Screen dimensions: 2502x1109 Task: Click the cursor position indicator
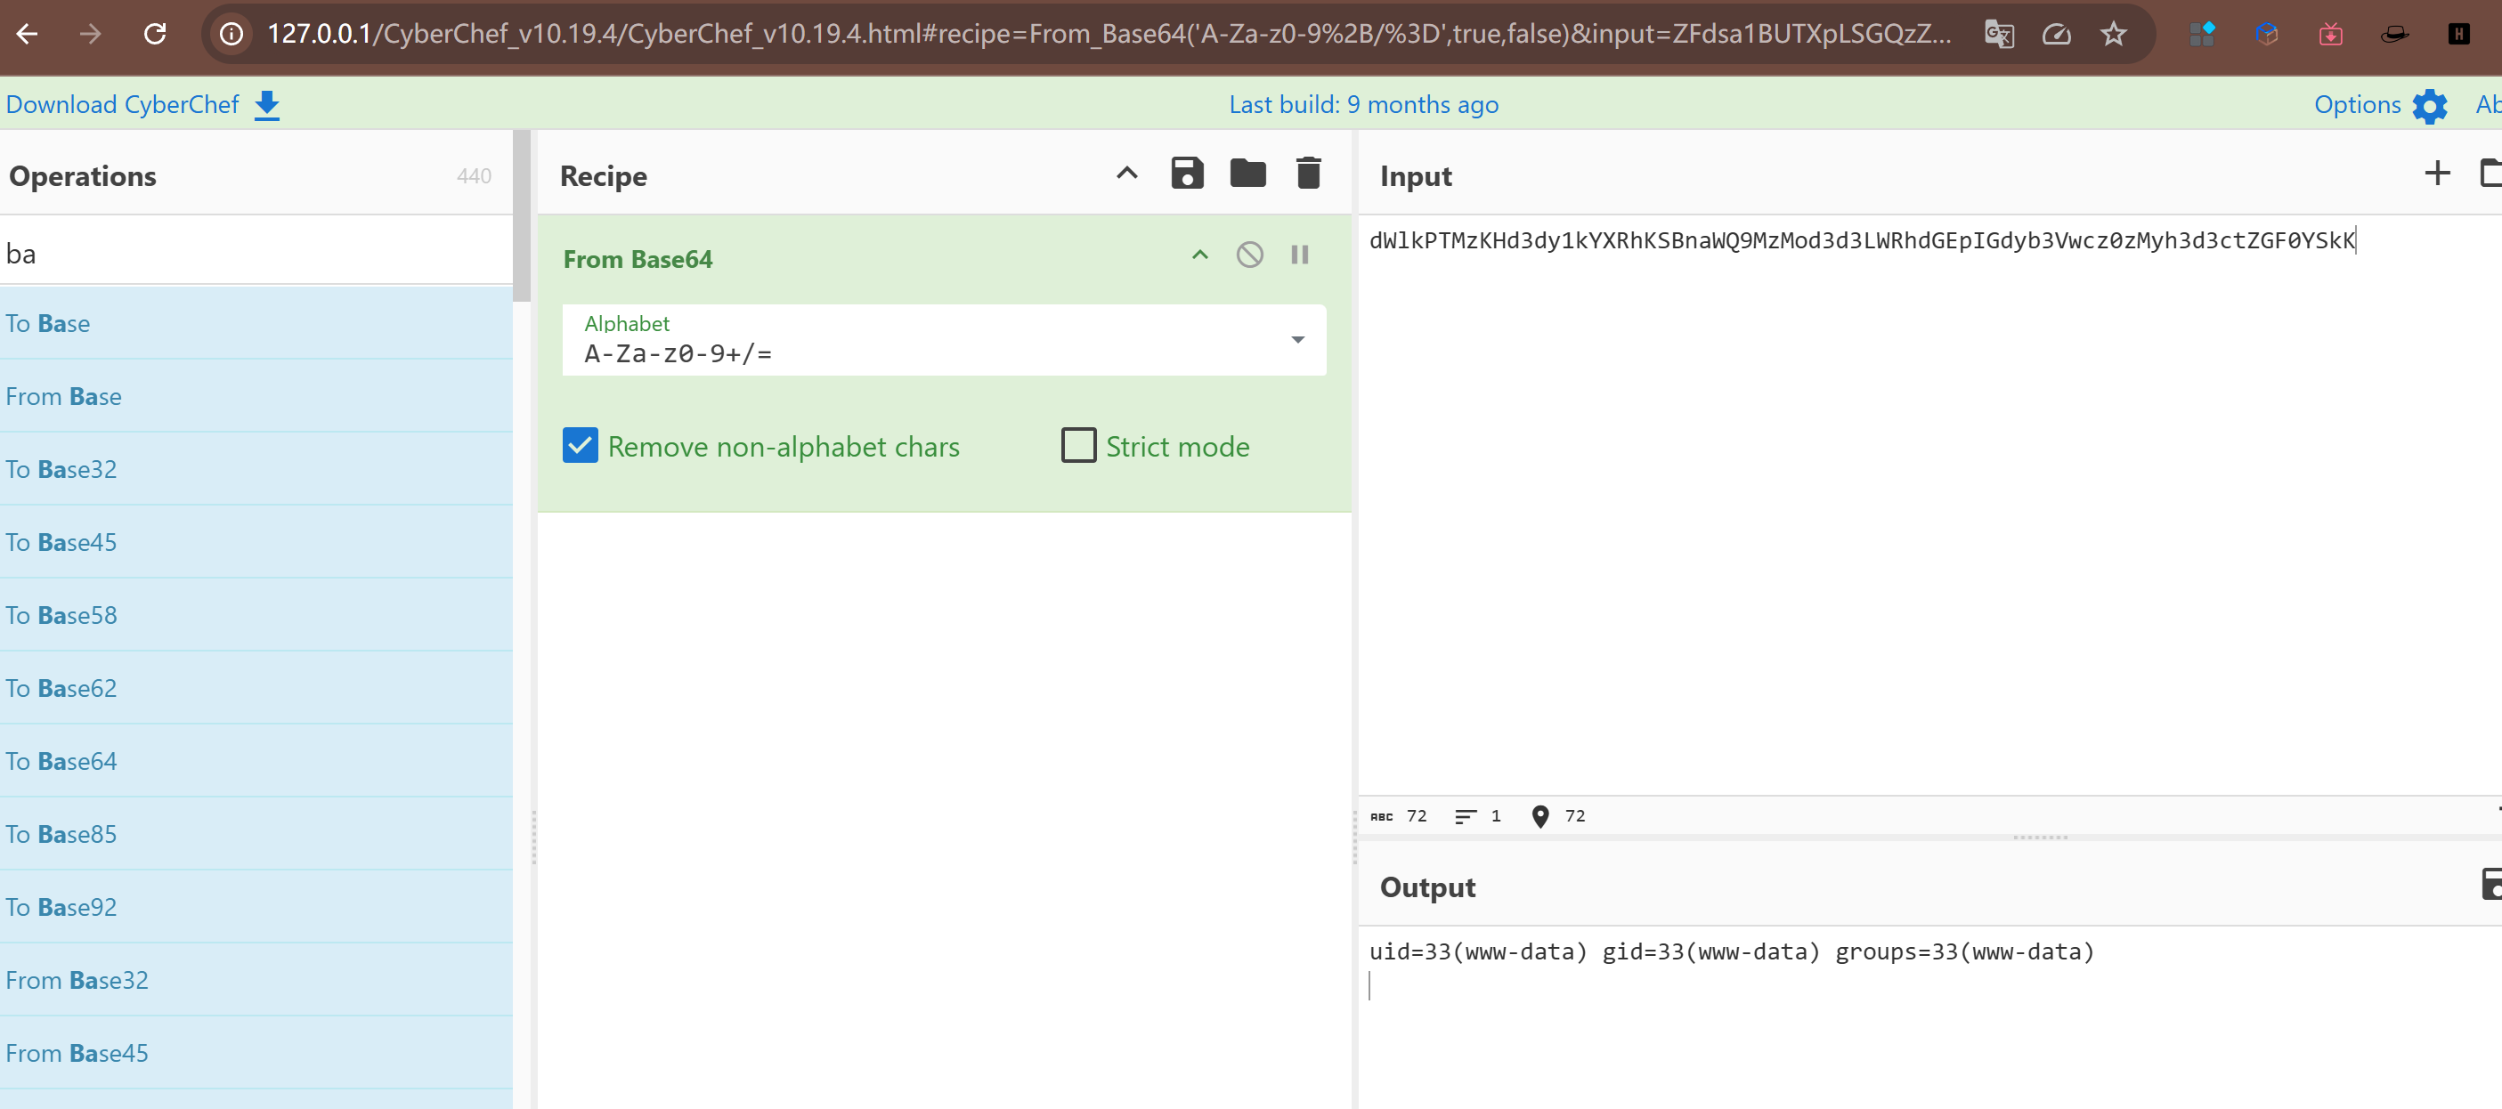pos(1557,815)
